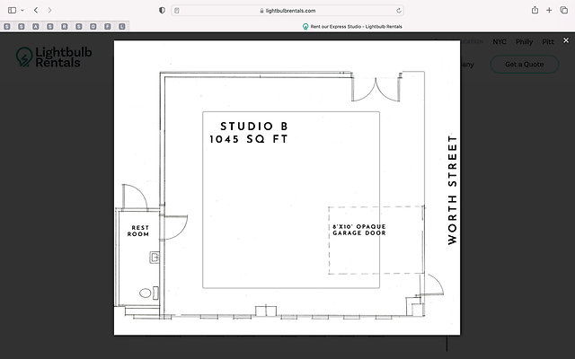Open the Share menu

click(535, 10)
